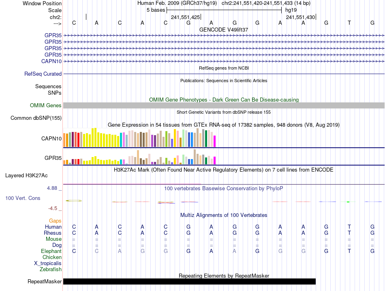Click the hg19 label beside the scale bar

(x=291, y=10)
